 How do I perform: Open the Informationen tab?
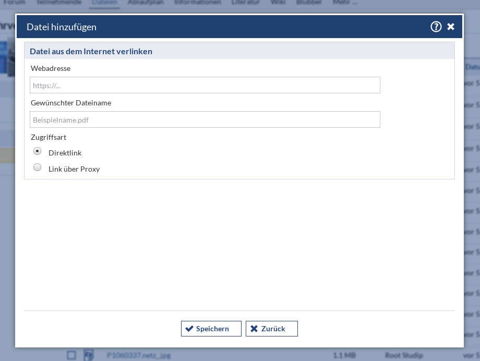point(198,2)
